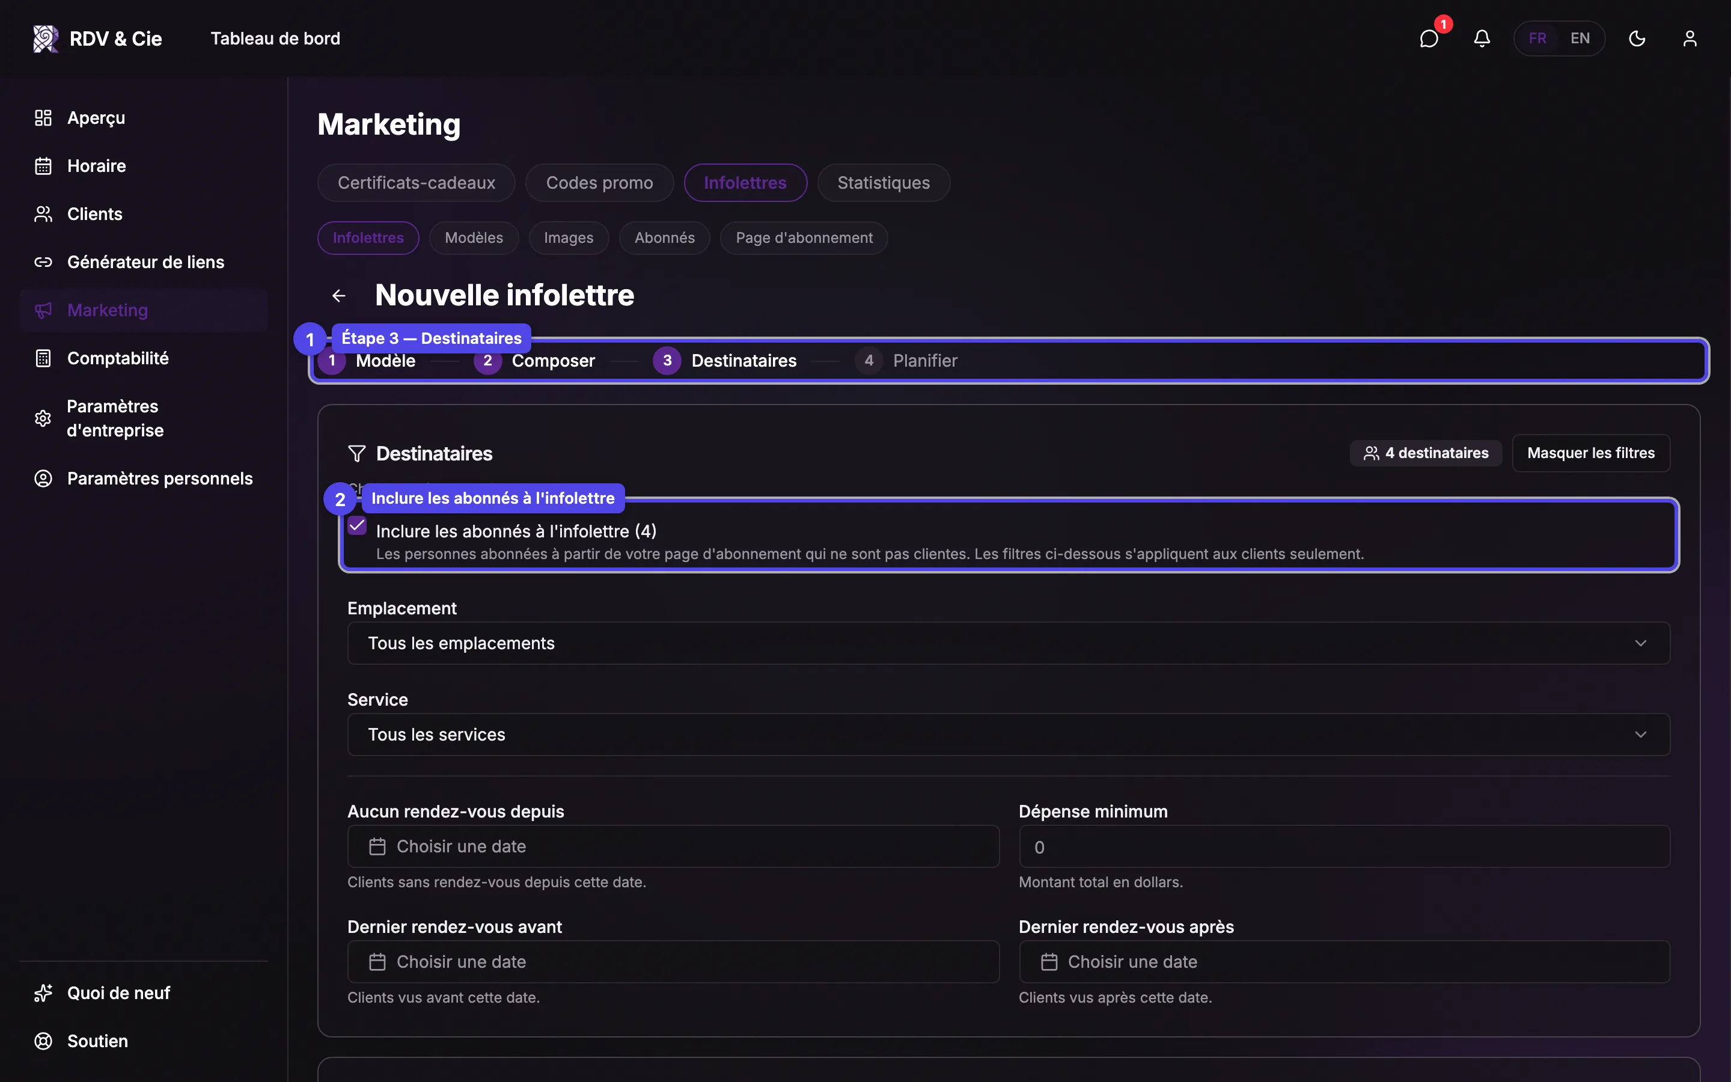Go to step 2 Composer
Screen dimensions: 1731x1082
click(x=535, y=361)
